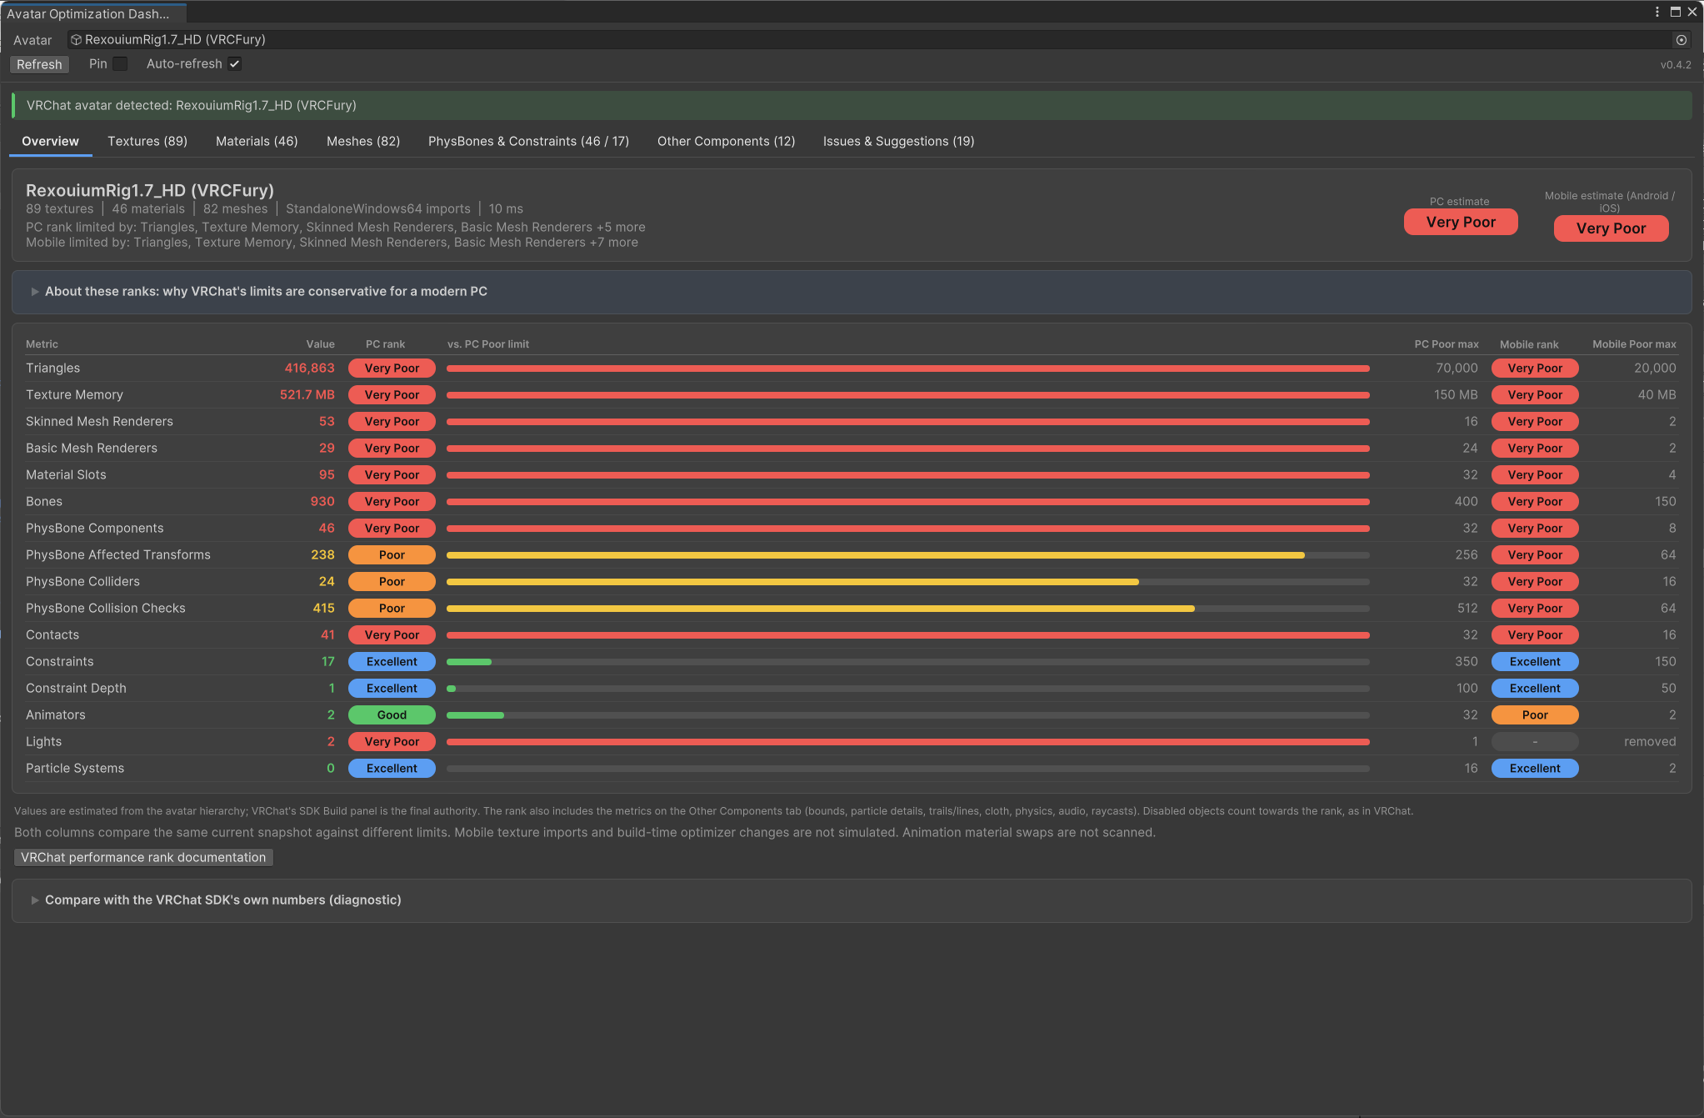Viewport: 1704px width, 1118px height.
Task: Click the Bones value 930
Action: coord(322,502)
